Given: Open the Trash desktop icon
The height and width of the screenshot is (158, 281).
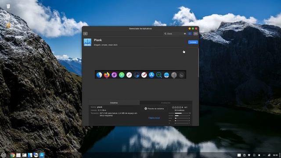Looking at the screenshot, I should [x=8, y=7].
